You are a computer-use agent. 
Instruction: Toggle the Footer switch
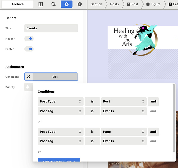tap(29, 49)
